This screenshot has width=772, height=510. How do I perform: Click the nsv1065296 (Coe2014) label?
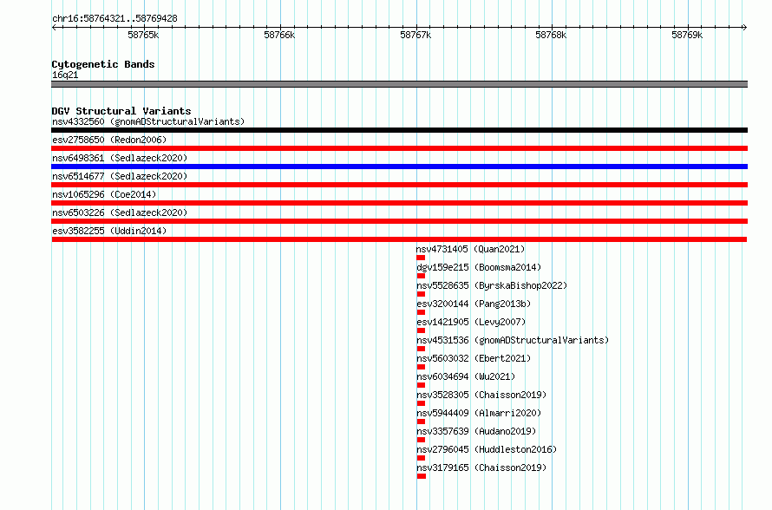104,194
